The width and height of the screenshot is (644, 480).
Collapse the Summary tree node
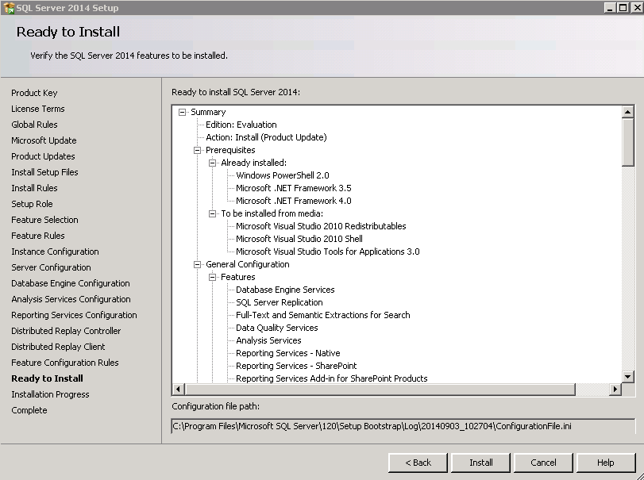click(183, 112)
